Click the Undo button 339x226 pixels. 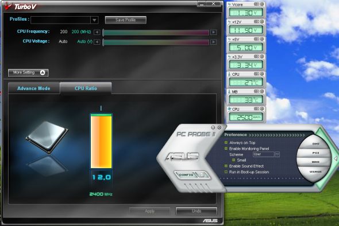(x=197, y=211)
